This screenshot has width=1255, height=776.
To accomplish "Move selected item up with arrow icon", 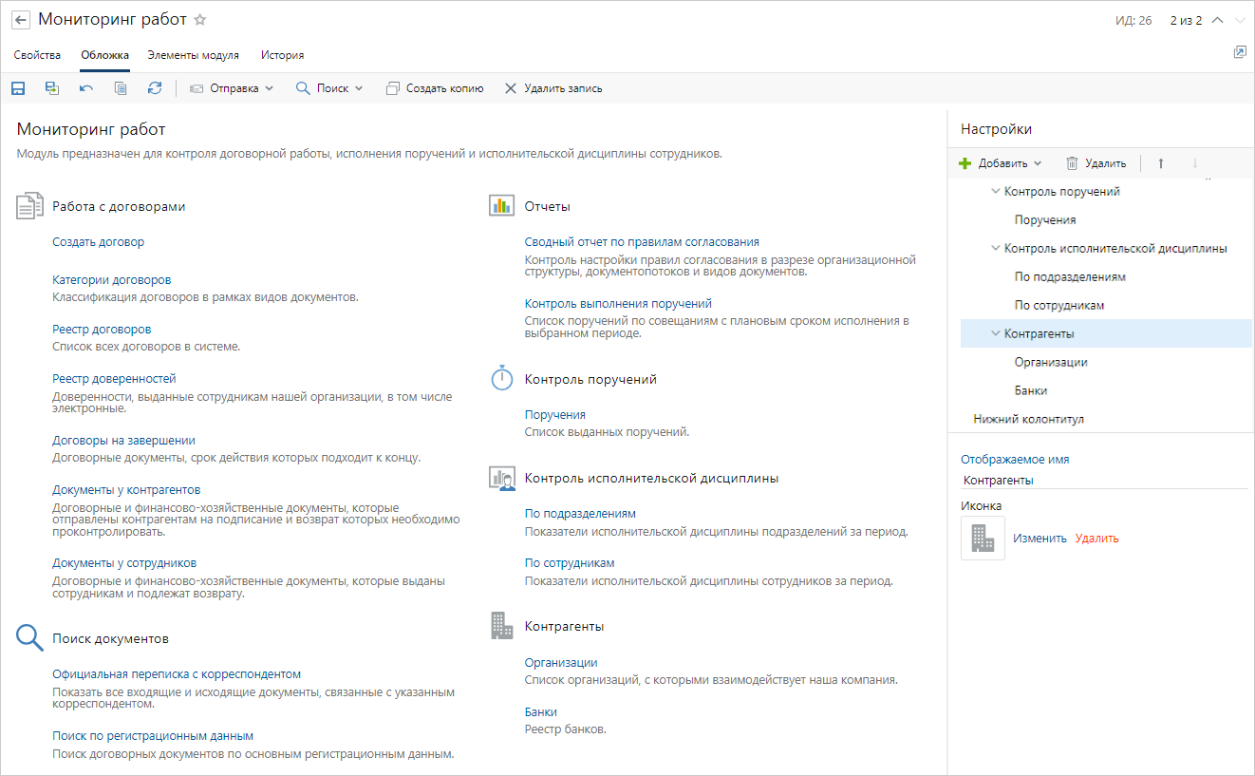I will coord(1160,163).
